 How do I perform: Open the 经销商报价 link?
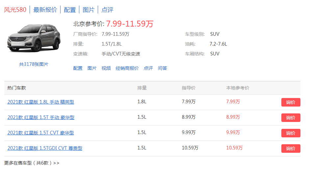(127, 68)
